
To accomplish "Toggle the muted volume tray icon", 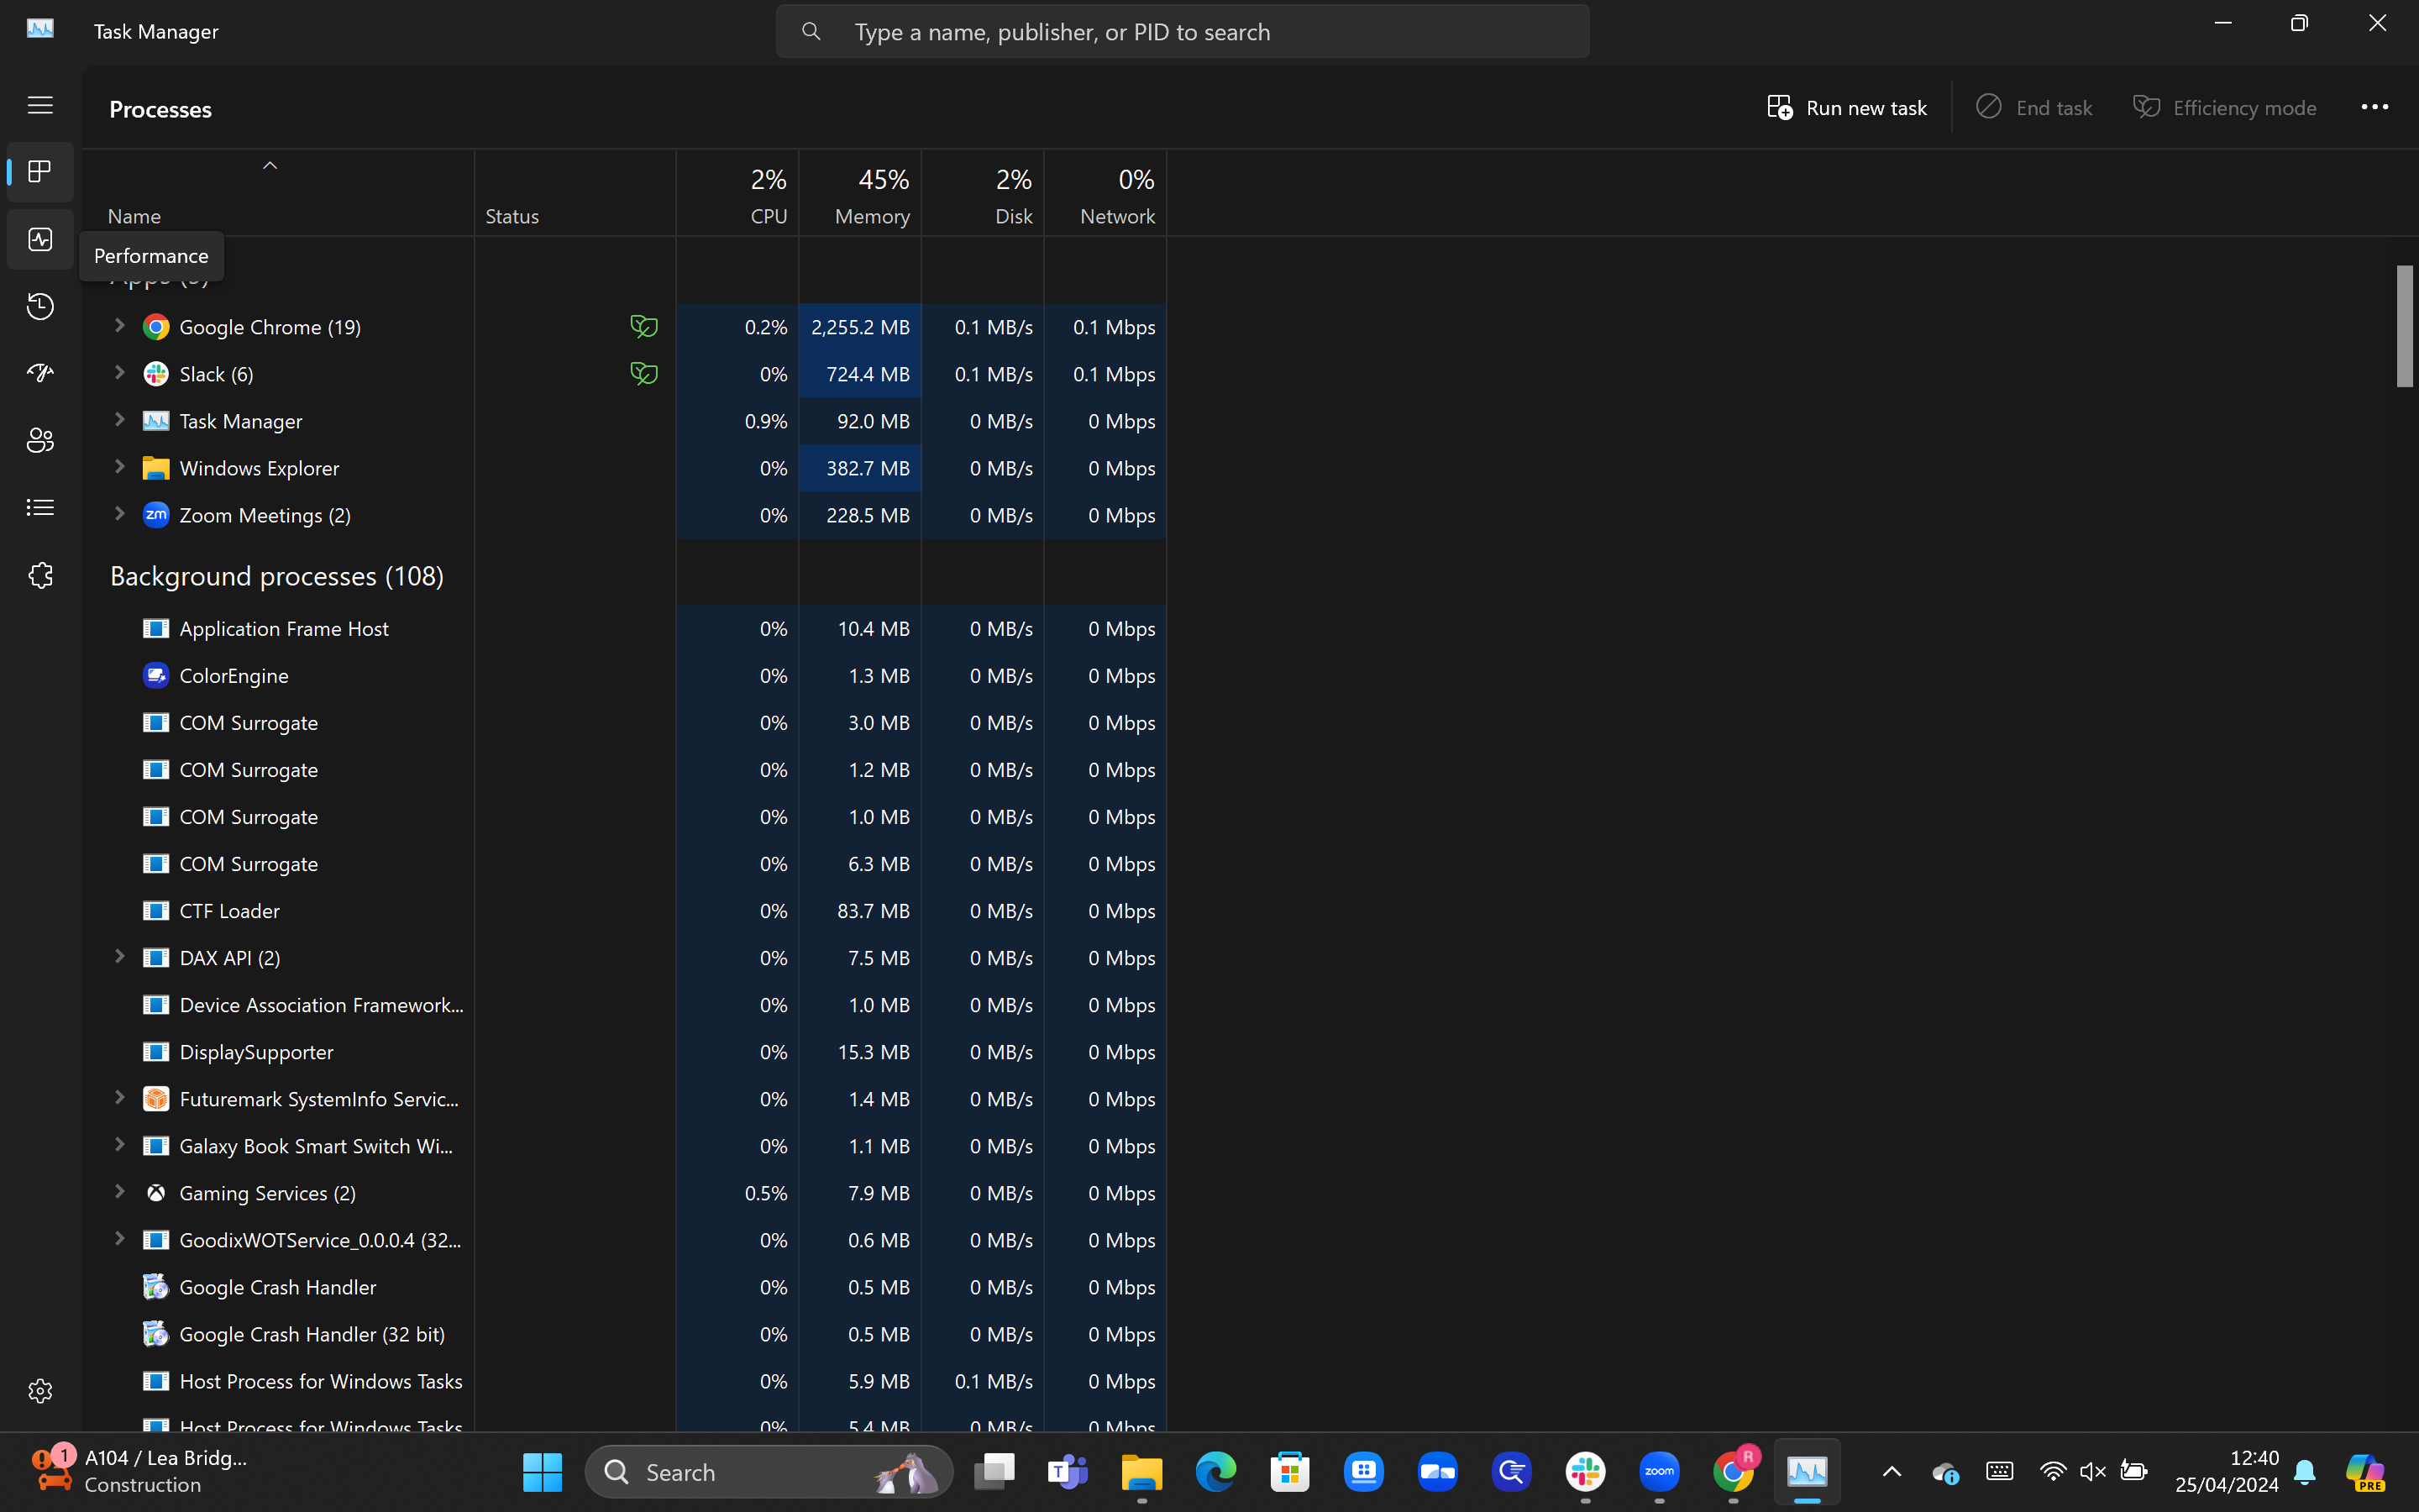I will point(2092,1472).
